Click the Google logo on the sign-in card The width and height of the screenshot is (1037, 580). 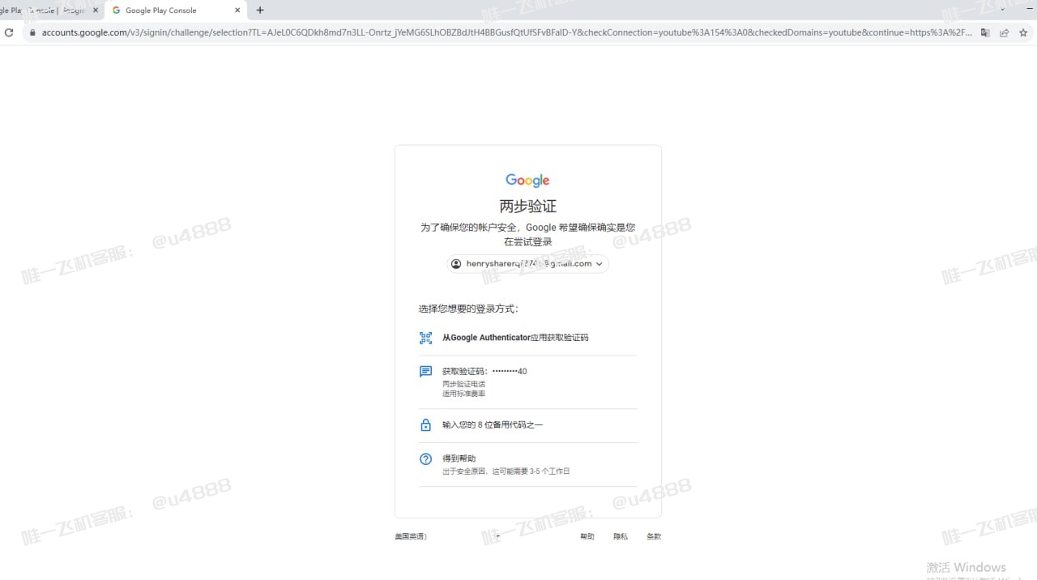527,180
